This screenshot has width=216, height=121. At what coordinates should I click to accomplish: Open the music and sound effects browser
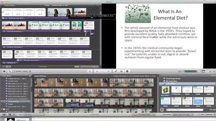point(200,71)
